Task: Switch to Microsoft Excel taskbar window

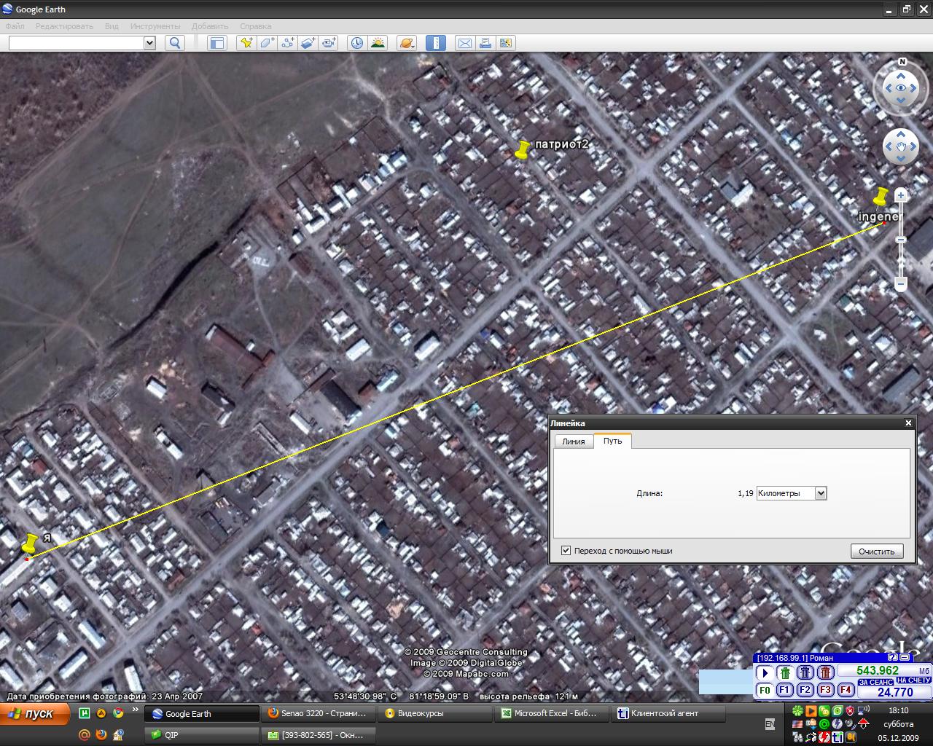Action: point(551,714)
